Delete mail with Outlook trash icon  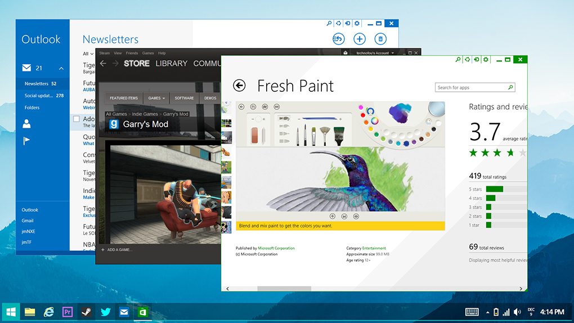[x=380, y=39]
